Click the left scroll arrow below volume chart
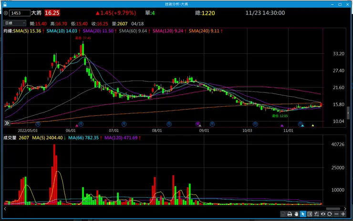The width and height of the screenshot is (353, 221). [x=5, y=209]
